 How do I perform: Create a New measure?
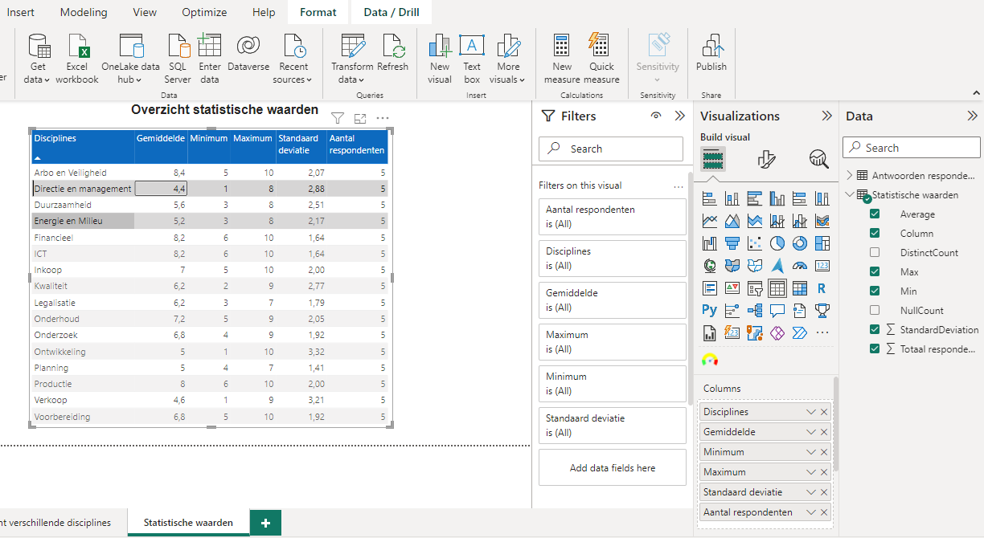click(562, 59)
